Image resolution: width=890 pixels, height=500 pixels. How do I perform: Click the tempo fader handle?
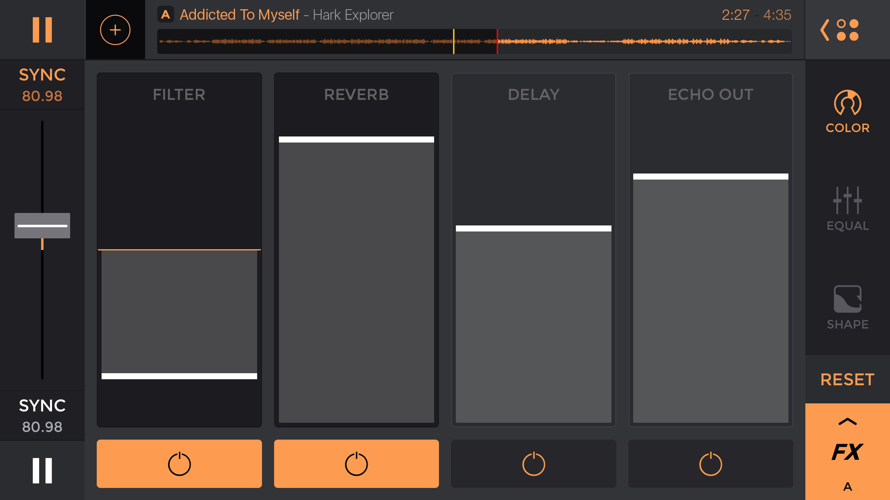pyautogui.click(x=42, y=225)
